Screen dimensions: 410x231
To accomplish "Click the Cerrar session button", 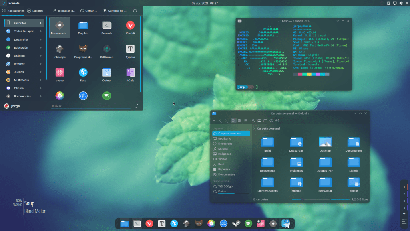I will pyautogui.click(x=88, y=11).
